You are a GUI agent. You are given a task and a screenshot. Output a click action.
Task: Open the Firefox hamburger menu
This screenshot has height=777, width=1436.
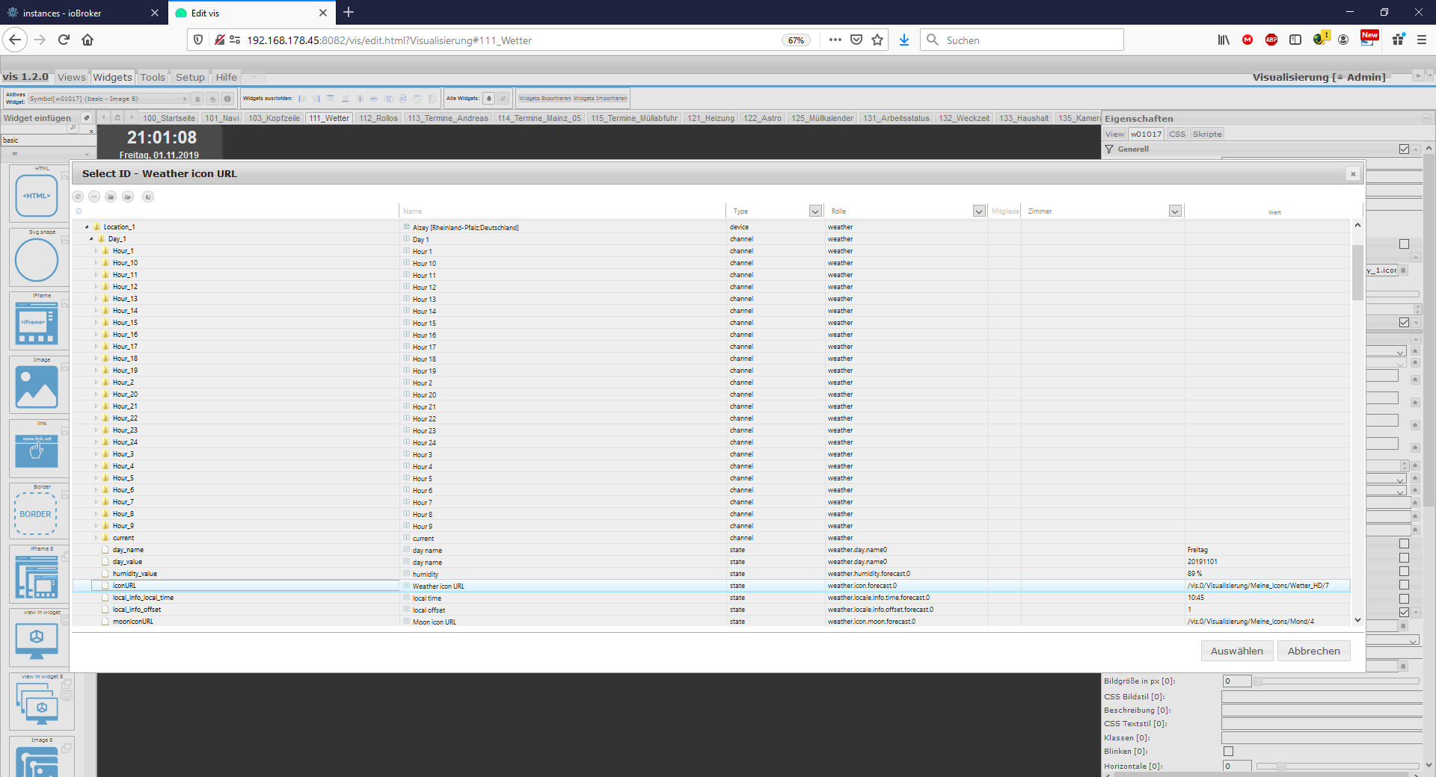pyautogui.click(x=1422, y=40)
